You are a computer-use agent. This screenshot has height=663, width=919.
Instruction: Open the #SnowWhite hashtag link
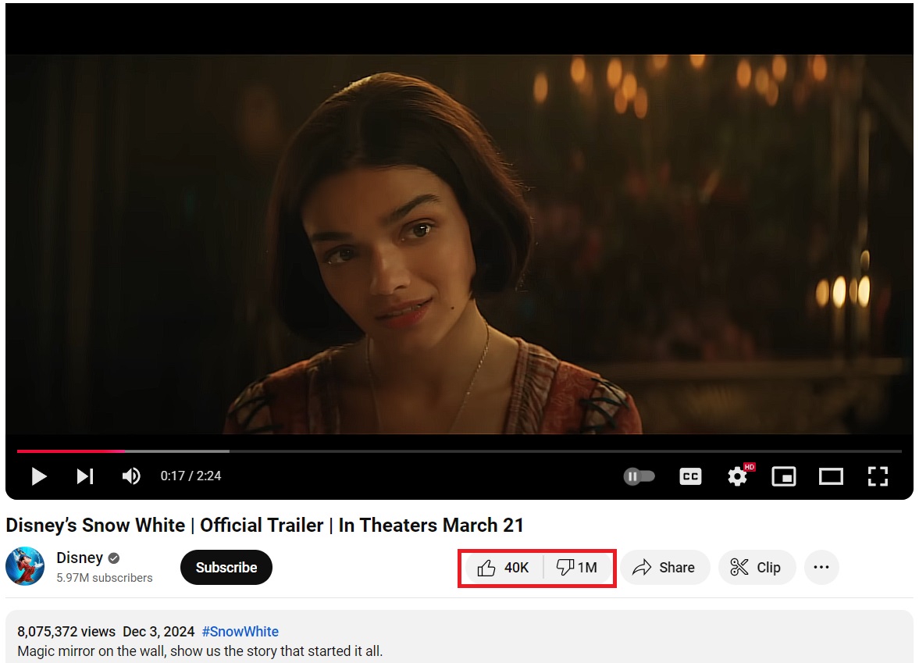240,631
